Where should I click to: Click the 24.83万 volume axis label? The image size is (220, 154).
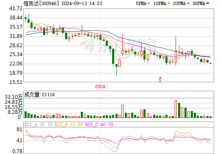[14, 102]
